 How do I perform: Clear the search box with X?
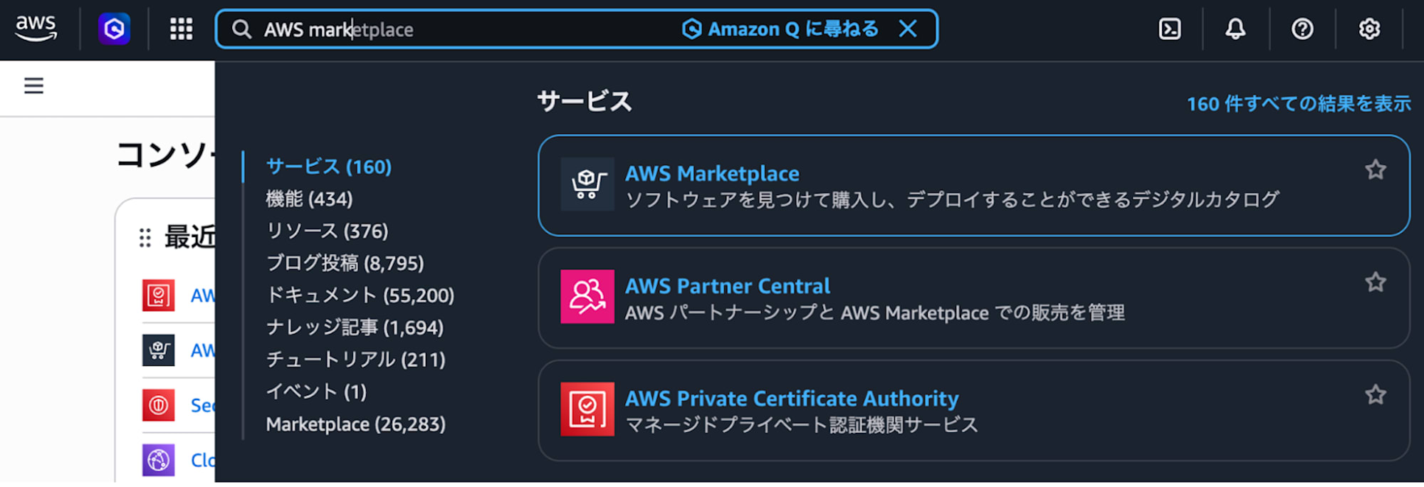point(908,29)
